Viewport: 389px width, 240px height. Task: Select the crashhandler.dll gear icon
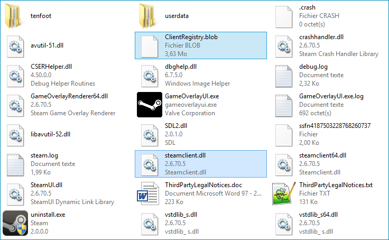click(x=284, y=47)
